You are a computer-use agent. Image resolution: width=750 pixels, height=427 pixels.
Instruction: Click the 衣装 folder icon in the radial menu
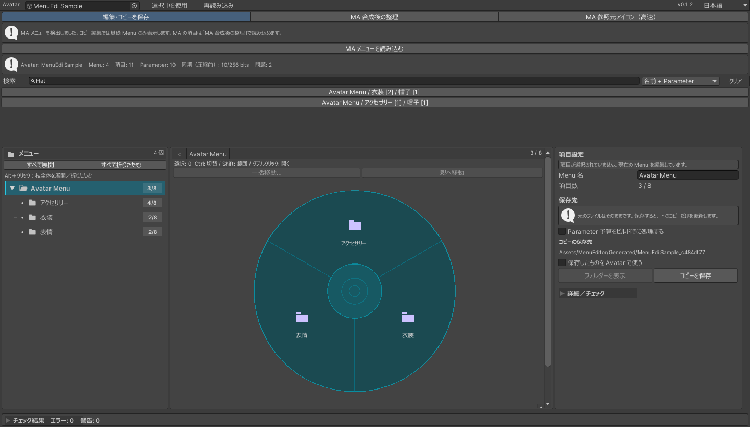coord(408,317)
